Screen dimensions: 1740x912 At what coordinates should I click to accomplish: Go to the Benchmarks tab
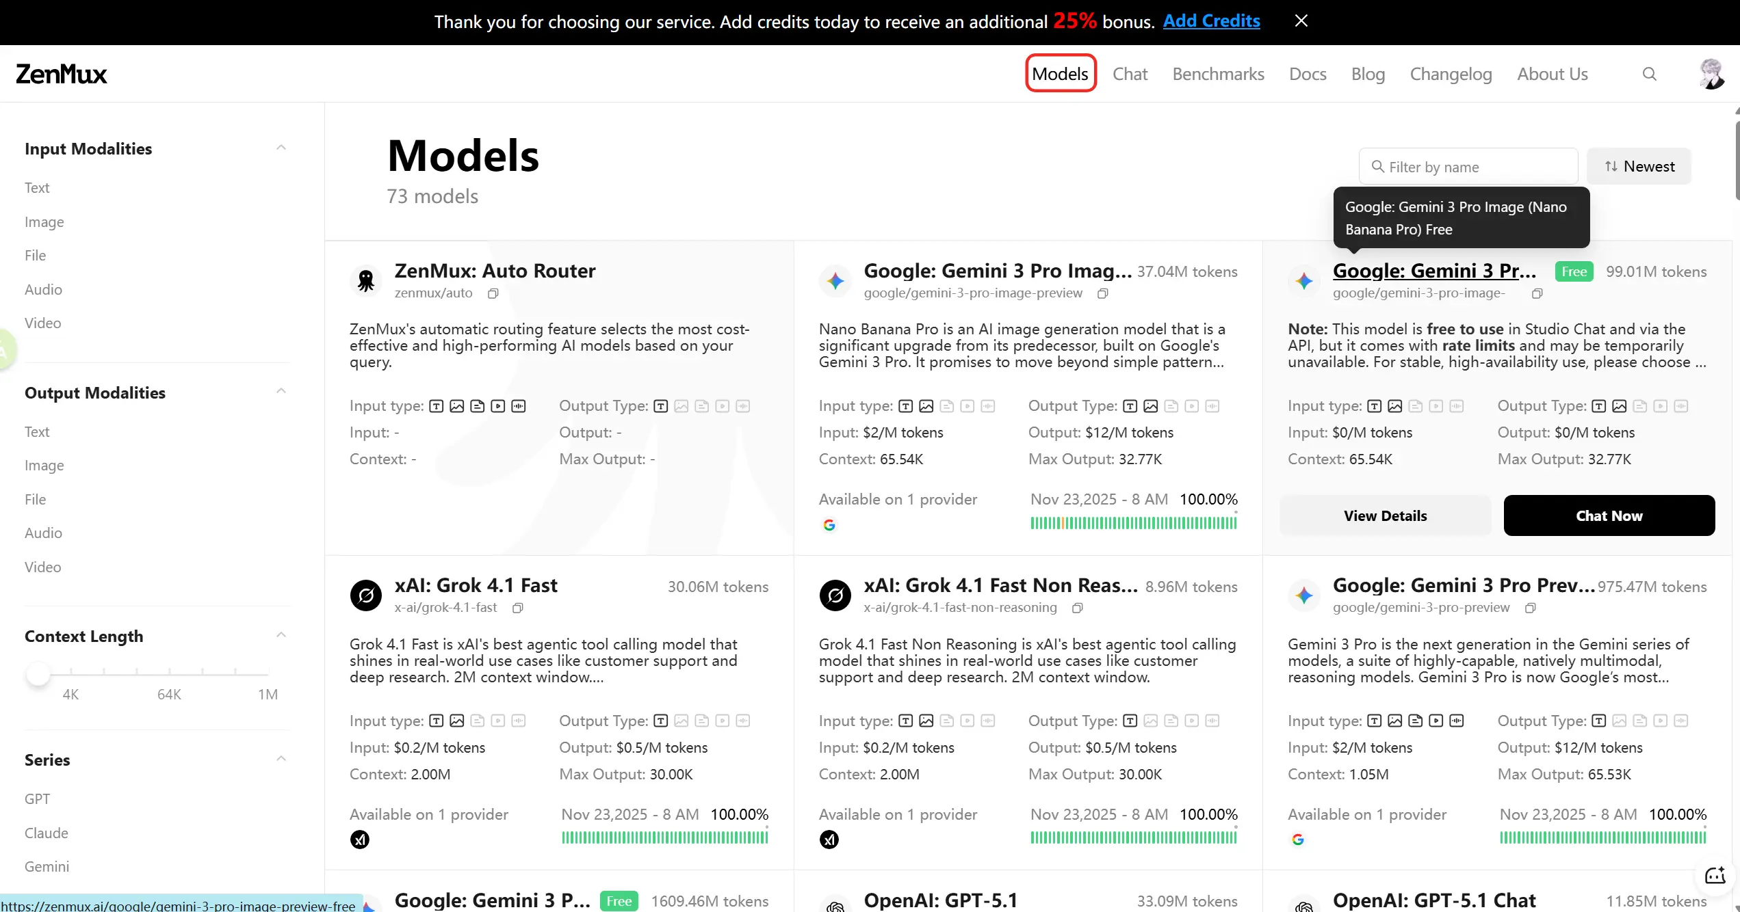click(x=1218, y=74)
